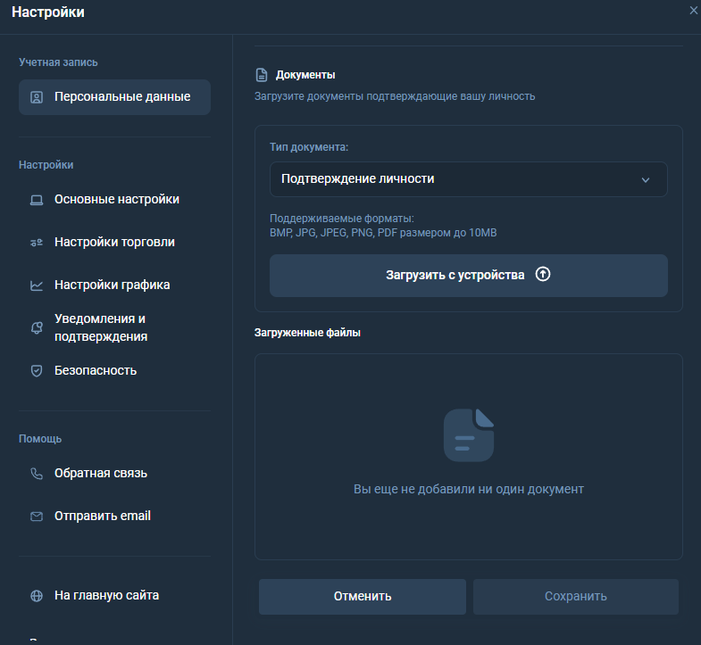Open Уведомления и подтверждения settings
The height and width of the screenshot is (645, 701).
pos(114,328)
